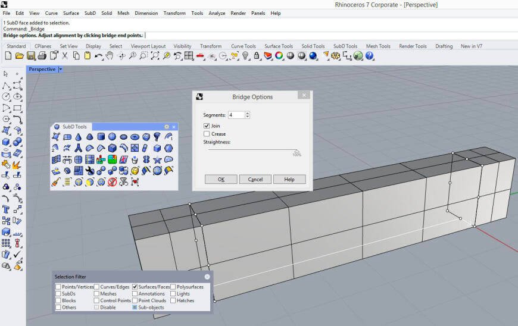Toggle Sub-objects selection filter
Screen dimensions: 518x326
(x=135, y=307)
